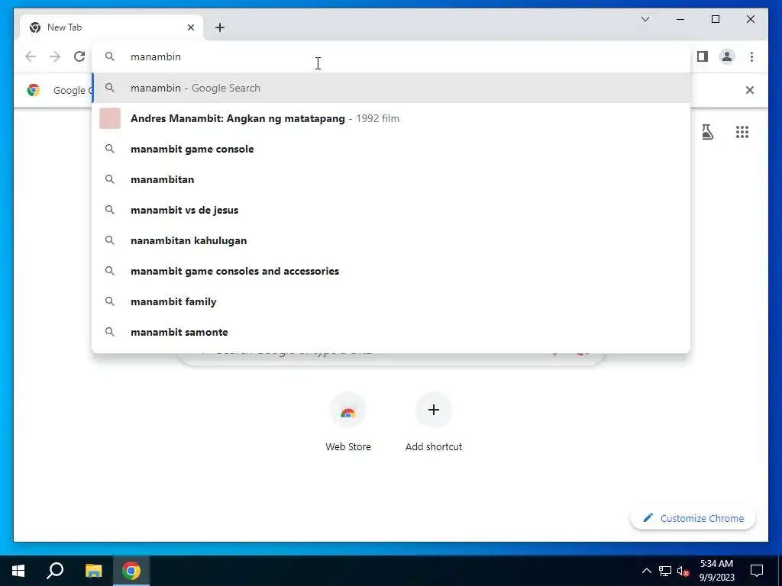782x586 pixels.
Task: Open the Windows notification center
Action: point(757,571)
